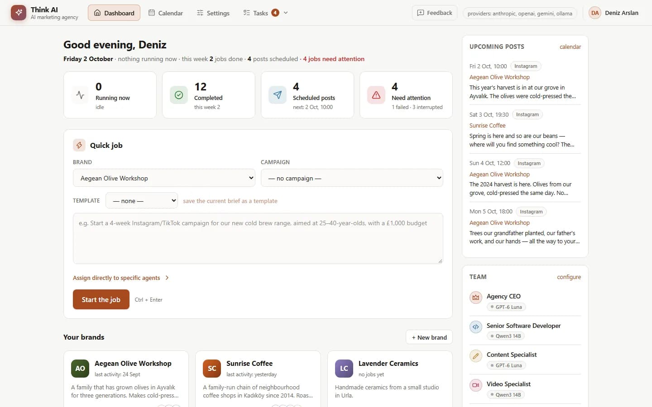The height and width of the screenshot is (407, 652).
Task: Click the Tasks count badge 4
Action: (275, 13)
